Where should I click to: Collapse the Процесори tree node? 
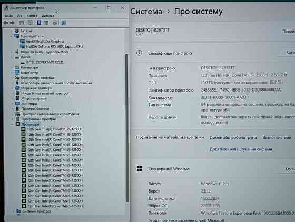[x=13, y=124]
